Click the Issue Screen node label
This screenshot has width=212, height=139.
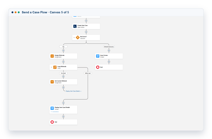(x=104, y=55)
